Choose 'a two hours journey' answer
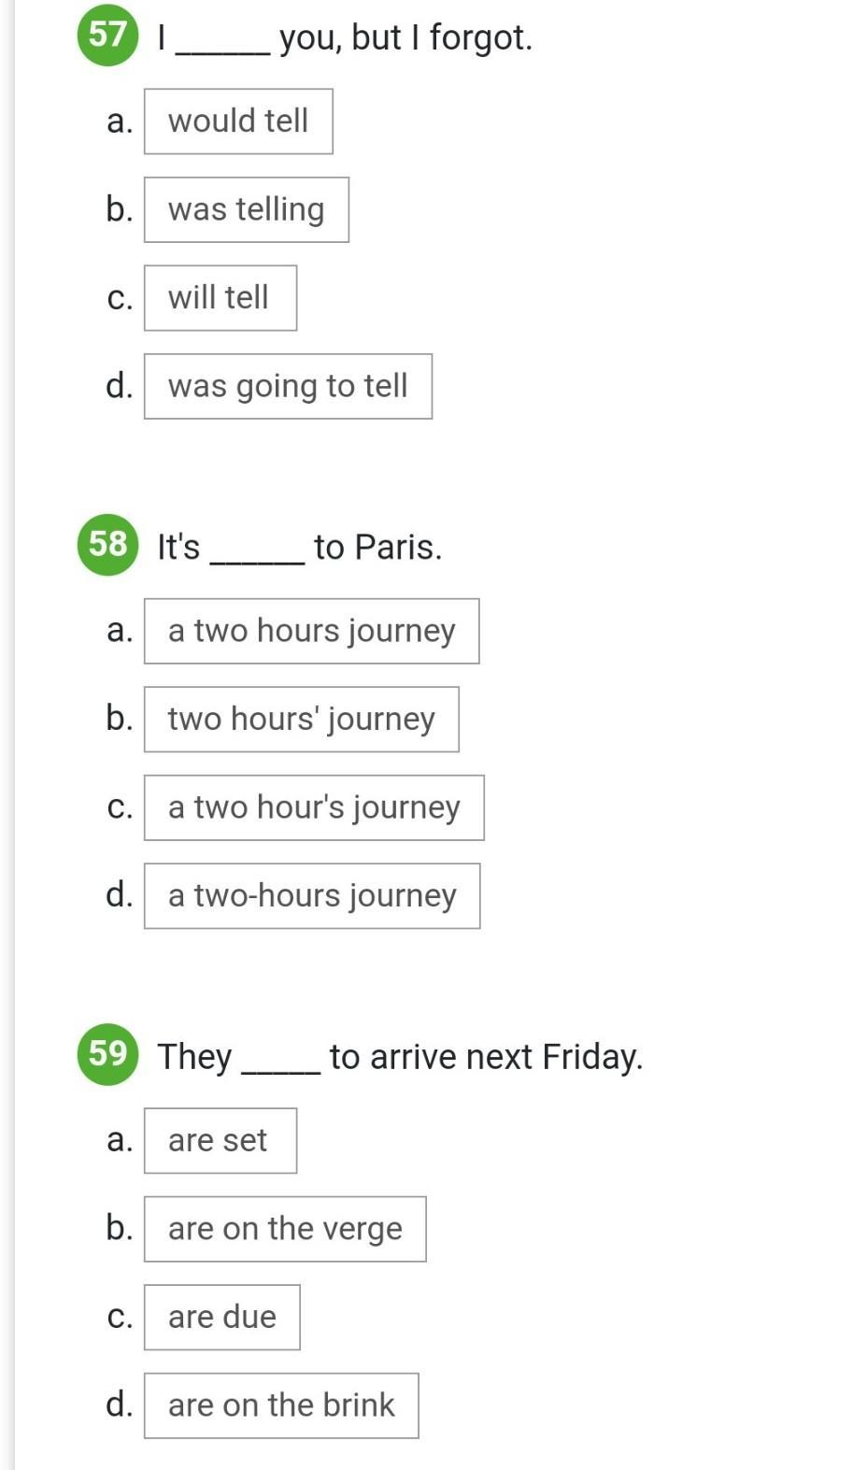The width and height of the screenshot is (853, 1470). coord(312,631)
